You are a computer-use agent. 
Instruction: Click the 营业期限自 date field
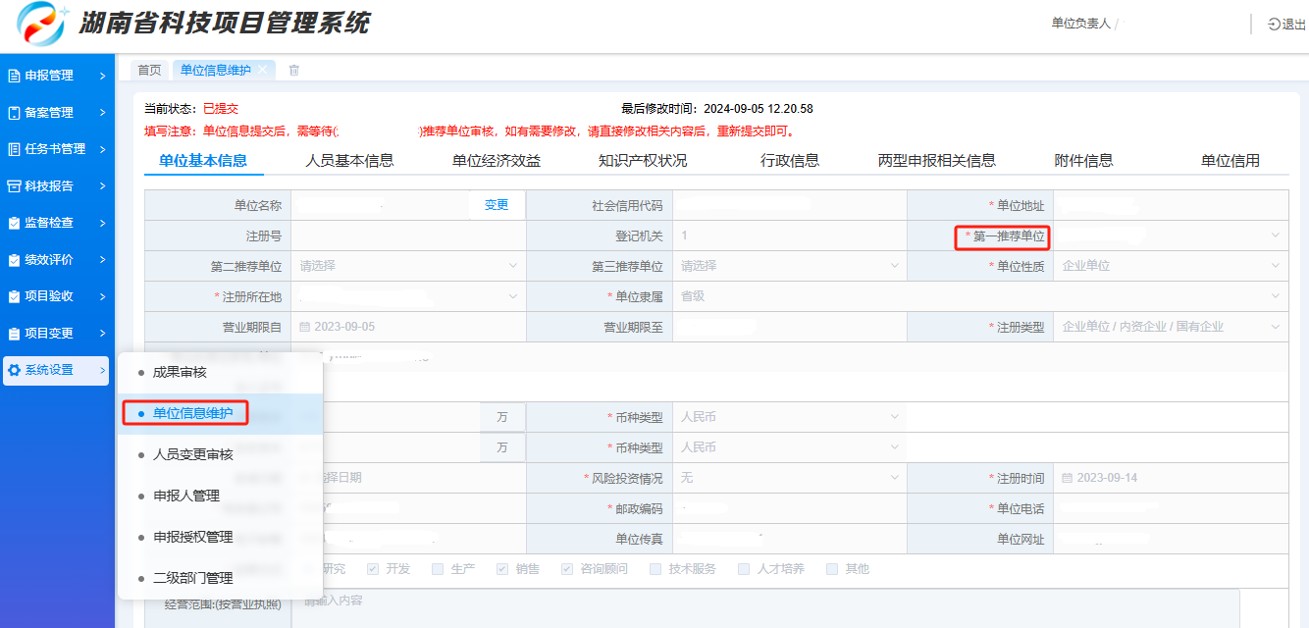[408, 327]
